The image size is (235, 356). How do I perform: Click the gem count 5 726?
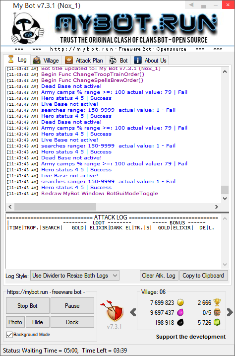point(204,323)
